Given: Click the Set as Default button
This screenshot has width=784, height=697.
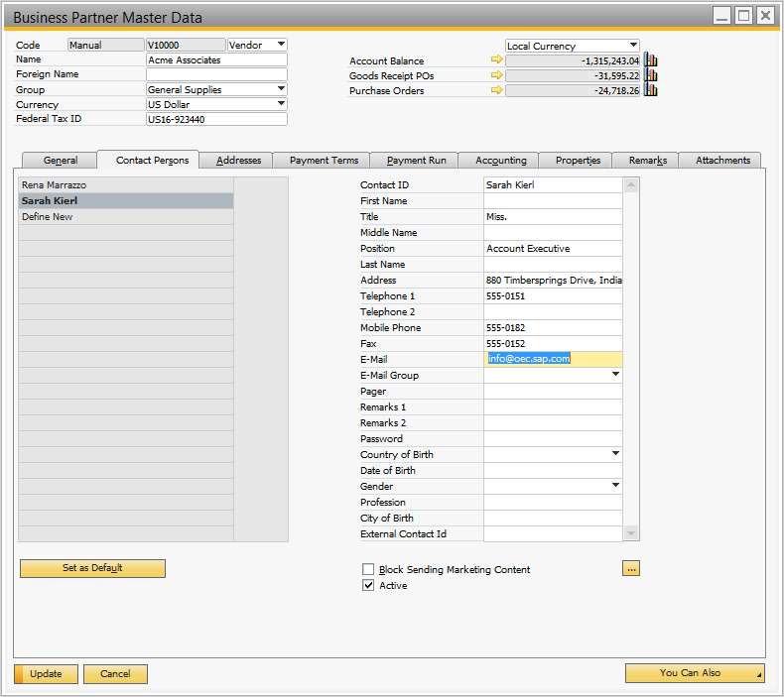Looking at the screenshot, I should pos(92,568).
